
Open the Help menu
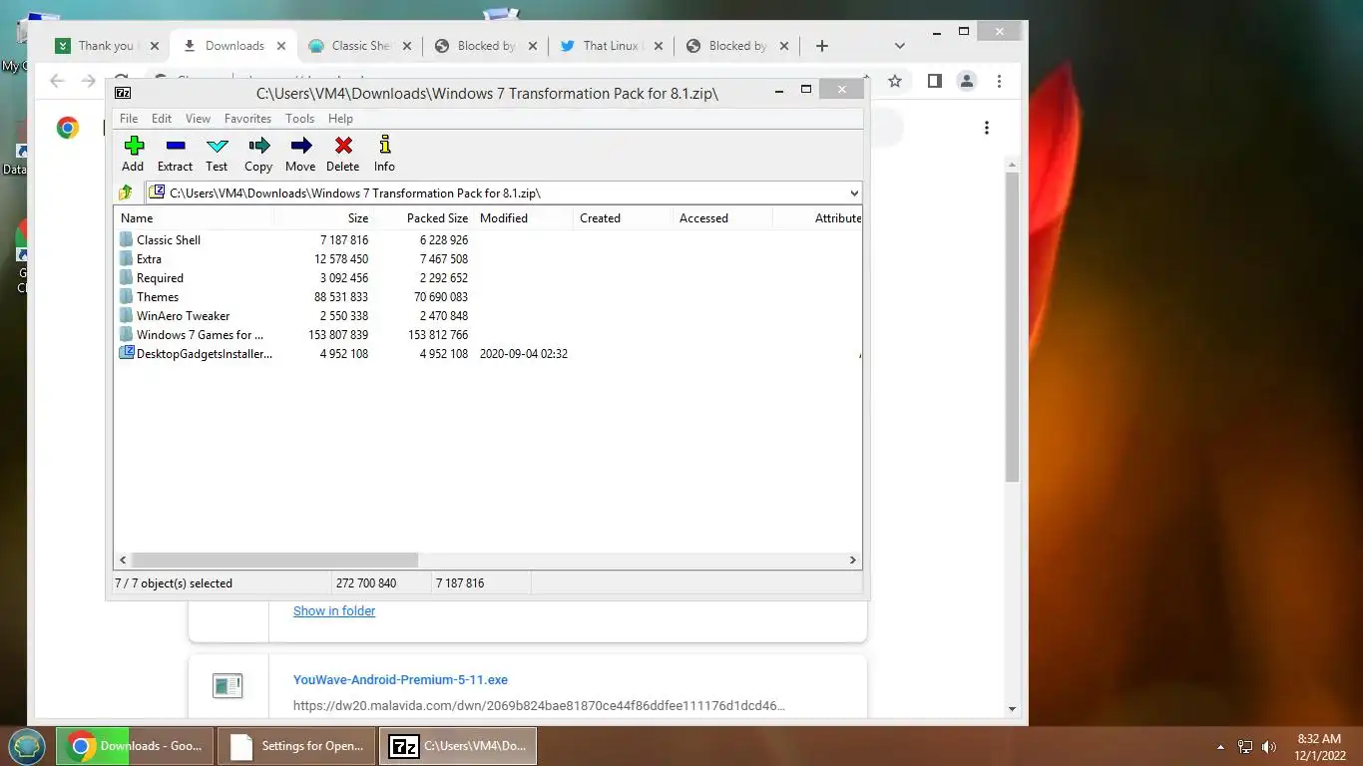(340, 118)
